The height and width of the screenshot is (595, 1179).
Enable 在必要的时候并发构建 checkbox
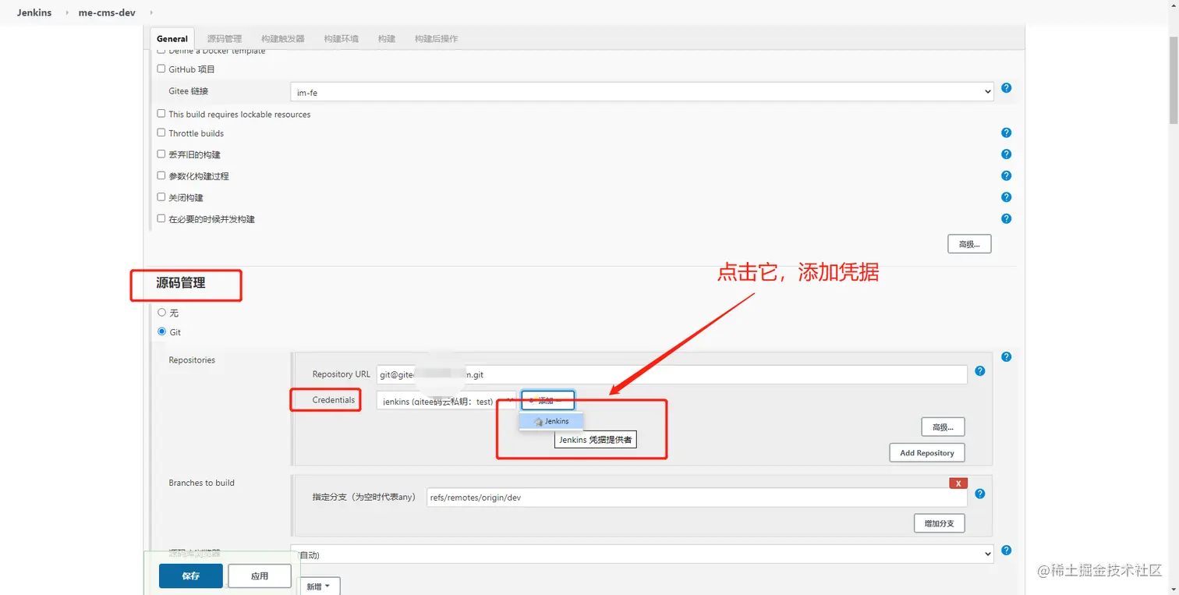(x=161, y=219)
